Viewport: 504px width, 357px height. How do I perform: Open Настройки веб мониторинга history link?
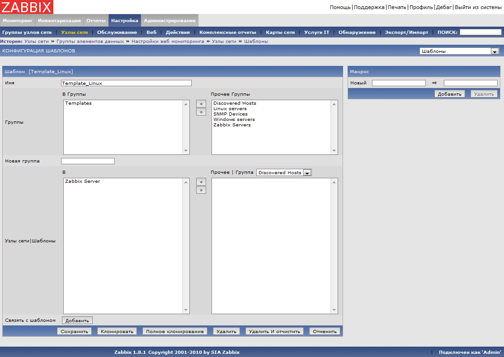(168, 41)
